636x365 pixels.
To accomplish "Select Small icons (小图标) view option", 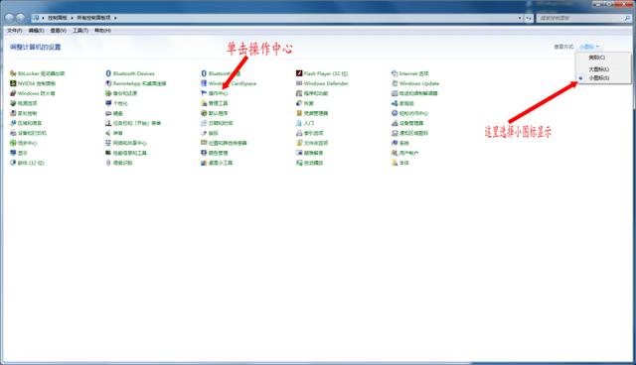I will [x=603, y=78].
